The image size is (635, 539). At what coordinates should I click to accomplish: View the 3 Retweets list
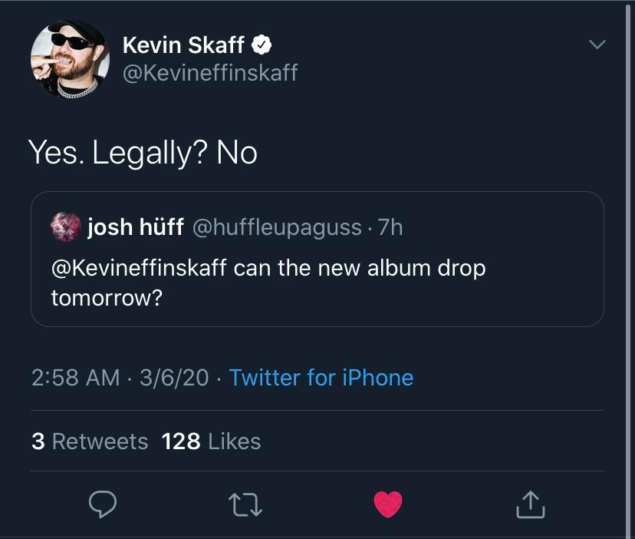pyautogui.click(x=90, y=441)
